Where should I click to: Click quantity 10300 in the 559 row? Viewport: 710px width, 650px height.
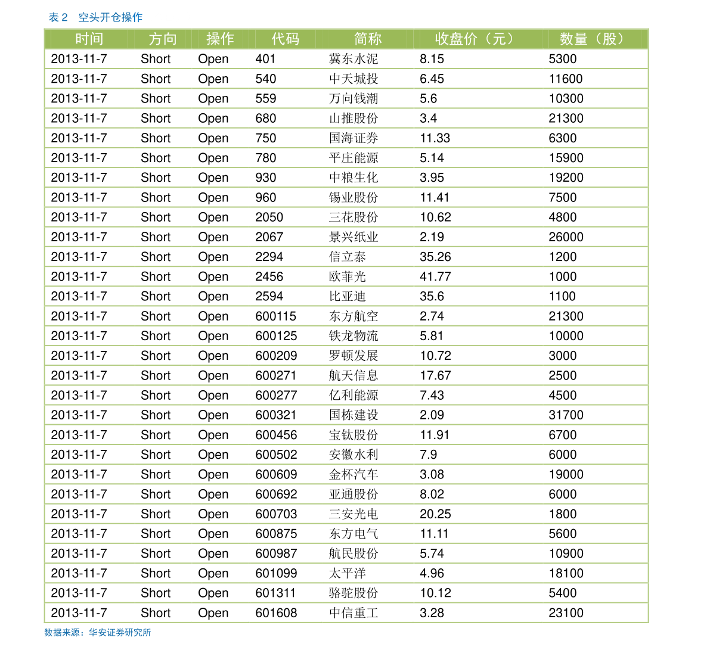tap(566, 99)
